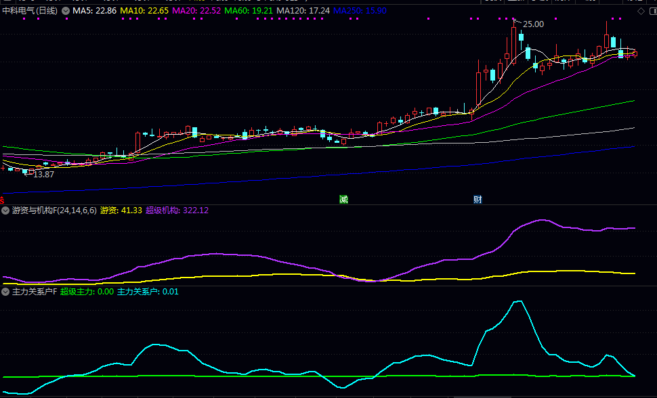Click the MA20: 22.52 label
Viewport: 657px width, 398px height.
point(196,11)
